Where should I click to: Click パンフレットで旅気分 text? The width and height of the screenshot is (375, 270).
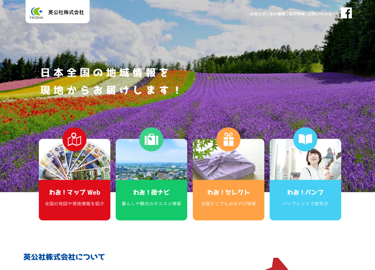305,204
